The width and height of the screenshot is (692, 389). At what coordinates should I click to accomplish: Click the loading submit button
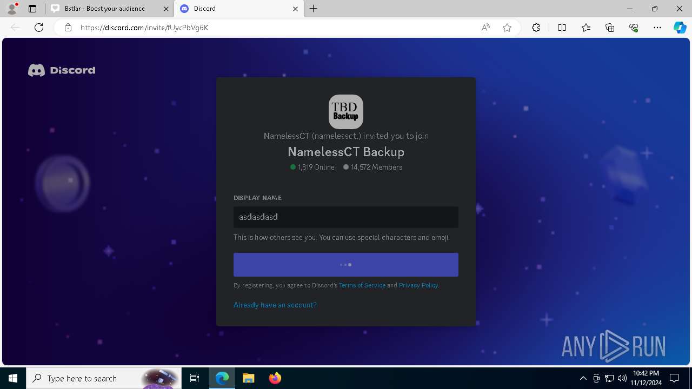(346, 265)
